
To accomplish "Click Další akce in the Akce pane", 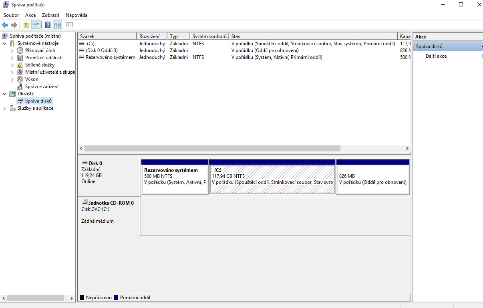I will coord(436,56).
